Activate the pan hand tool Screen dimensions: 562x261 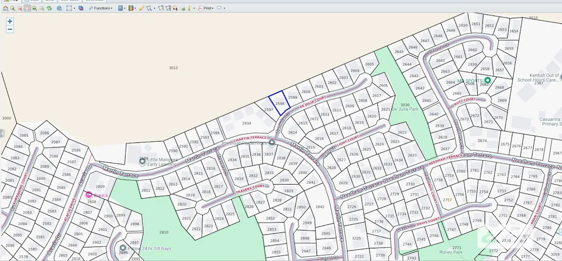[x=27, y=8]
